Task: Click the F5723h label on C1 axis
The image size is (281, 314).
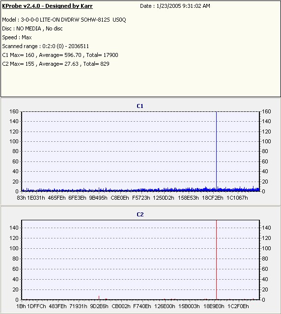Action: point(141,198)
